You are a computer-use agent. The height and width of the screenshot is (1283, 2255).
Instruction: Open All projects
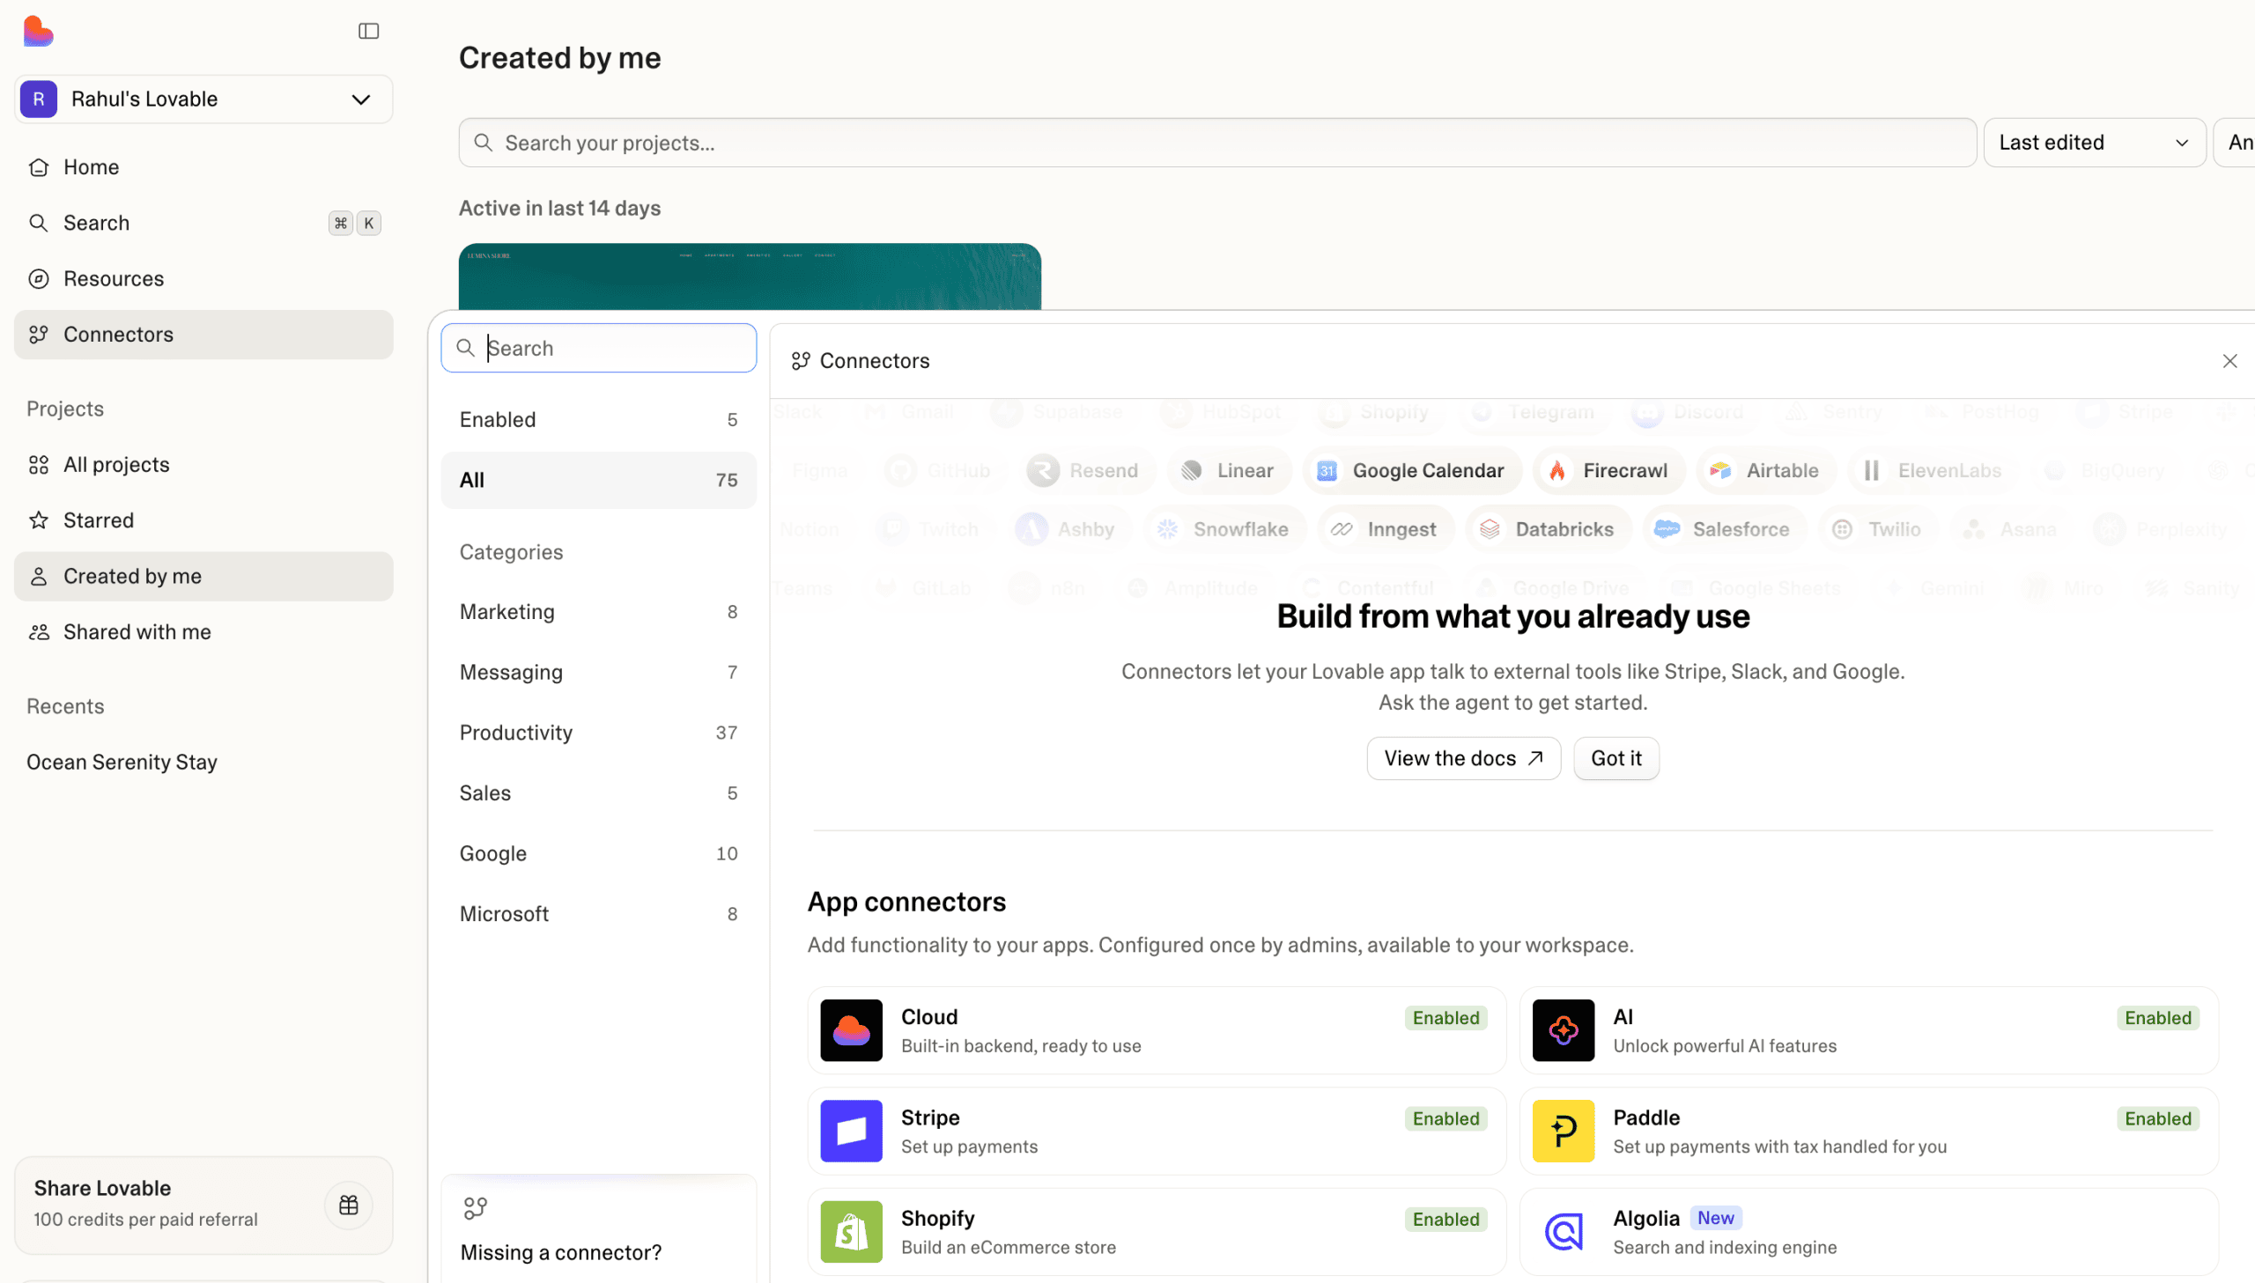click(x=203, y=464)
